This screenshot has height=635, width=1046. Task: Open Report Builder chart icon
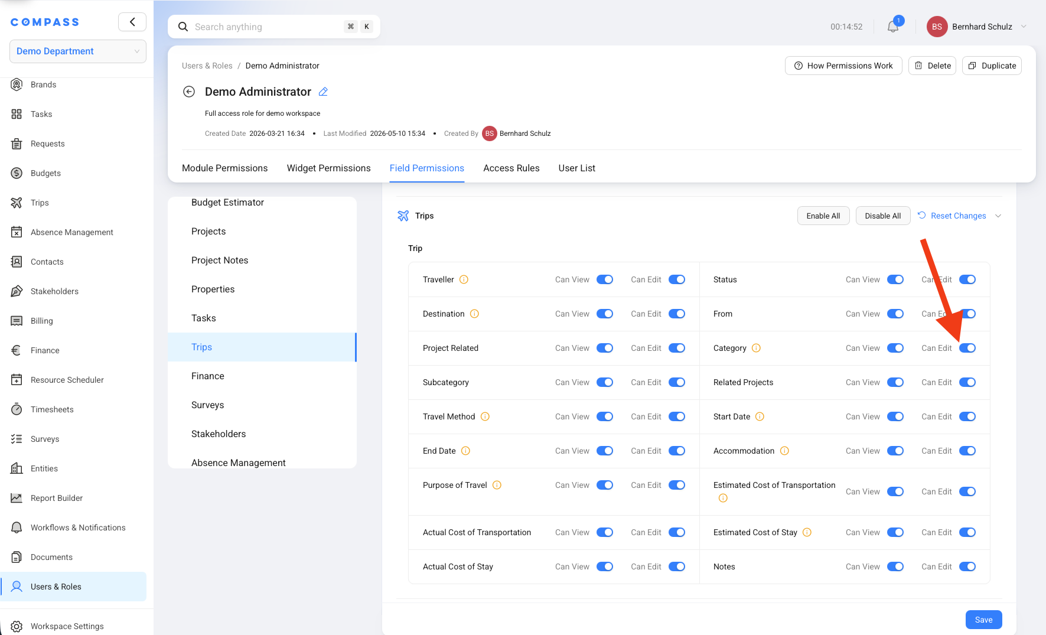point(17,498)
